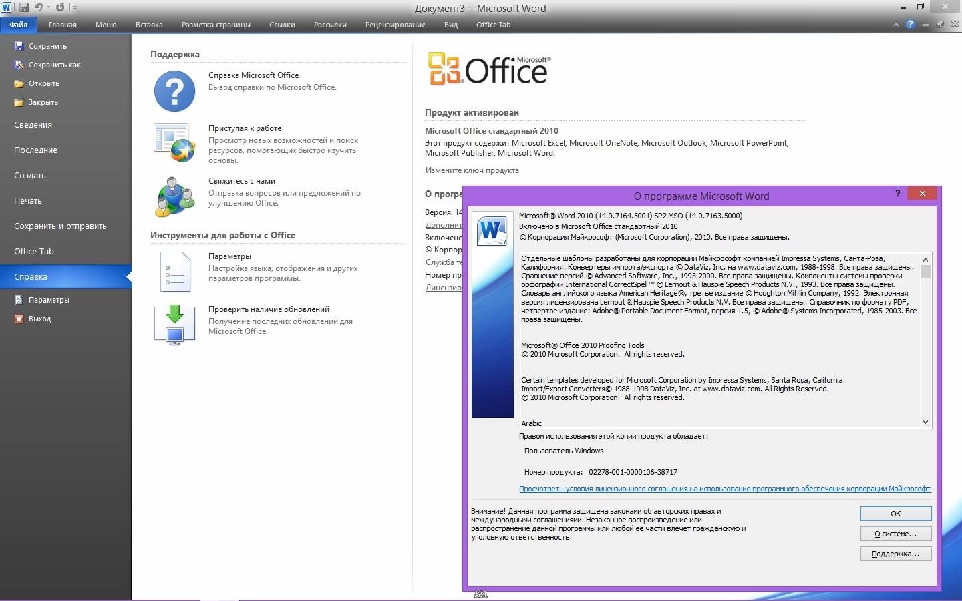The width and height of the screenshot is (962, 601).
Task: Open the Ссылки tab
Action: [282, 25]
